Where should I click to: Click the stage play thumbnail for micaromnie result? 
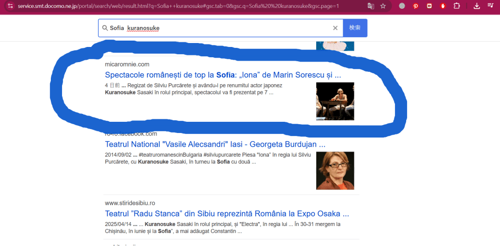tap(335, 101)
